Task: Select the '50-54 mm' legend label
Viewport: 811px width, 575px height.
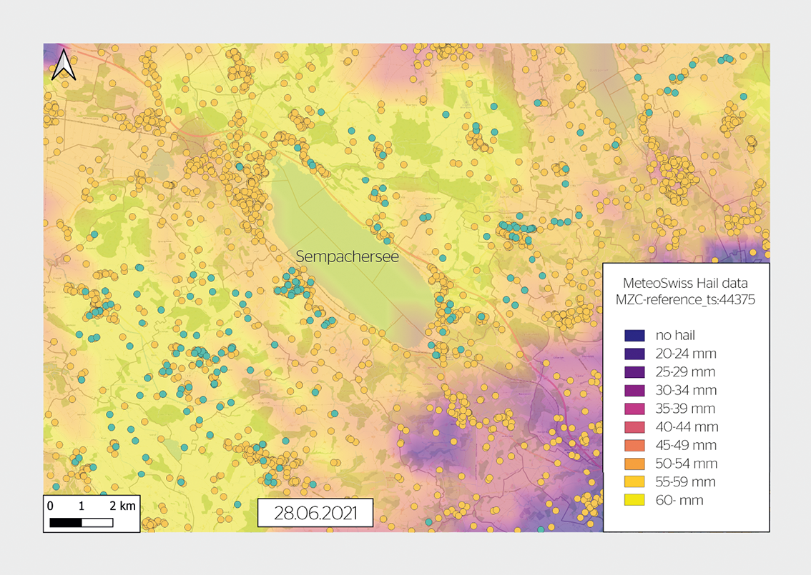Action: tap(687, 464)
